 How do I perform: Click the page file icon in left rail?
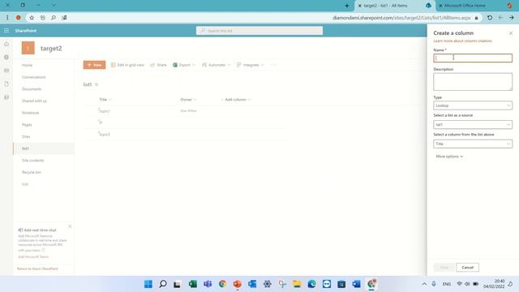pyautogui.click(x=6, y=84)
